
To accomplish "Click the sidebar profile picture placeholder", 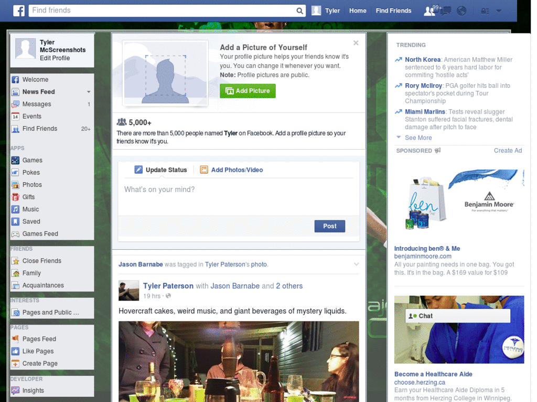I will click(x=26, y=48).
